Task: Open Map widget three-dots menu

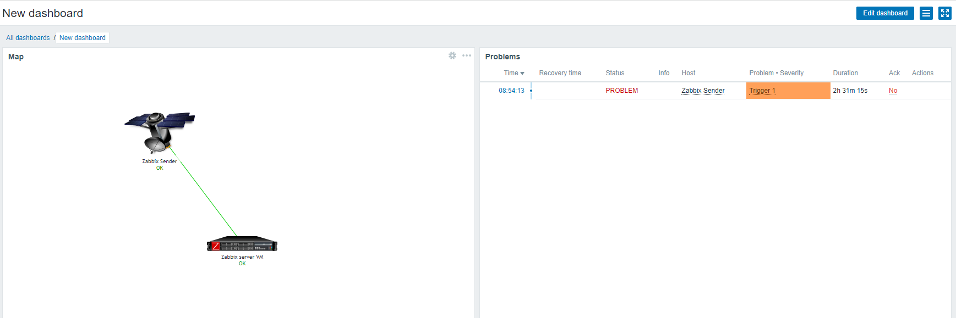Action: [467, 55]
